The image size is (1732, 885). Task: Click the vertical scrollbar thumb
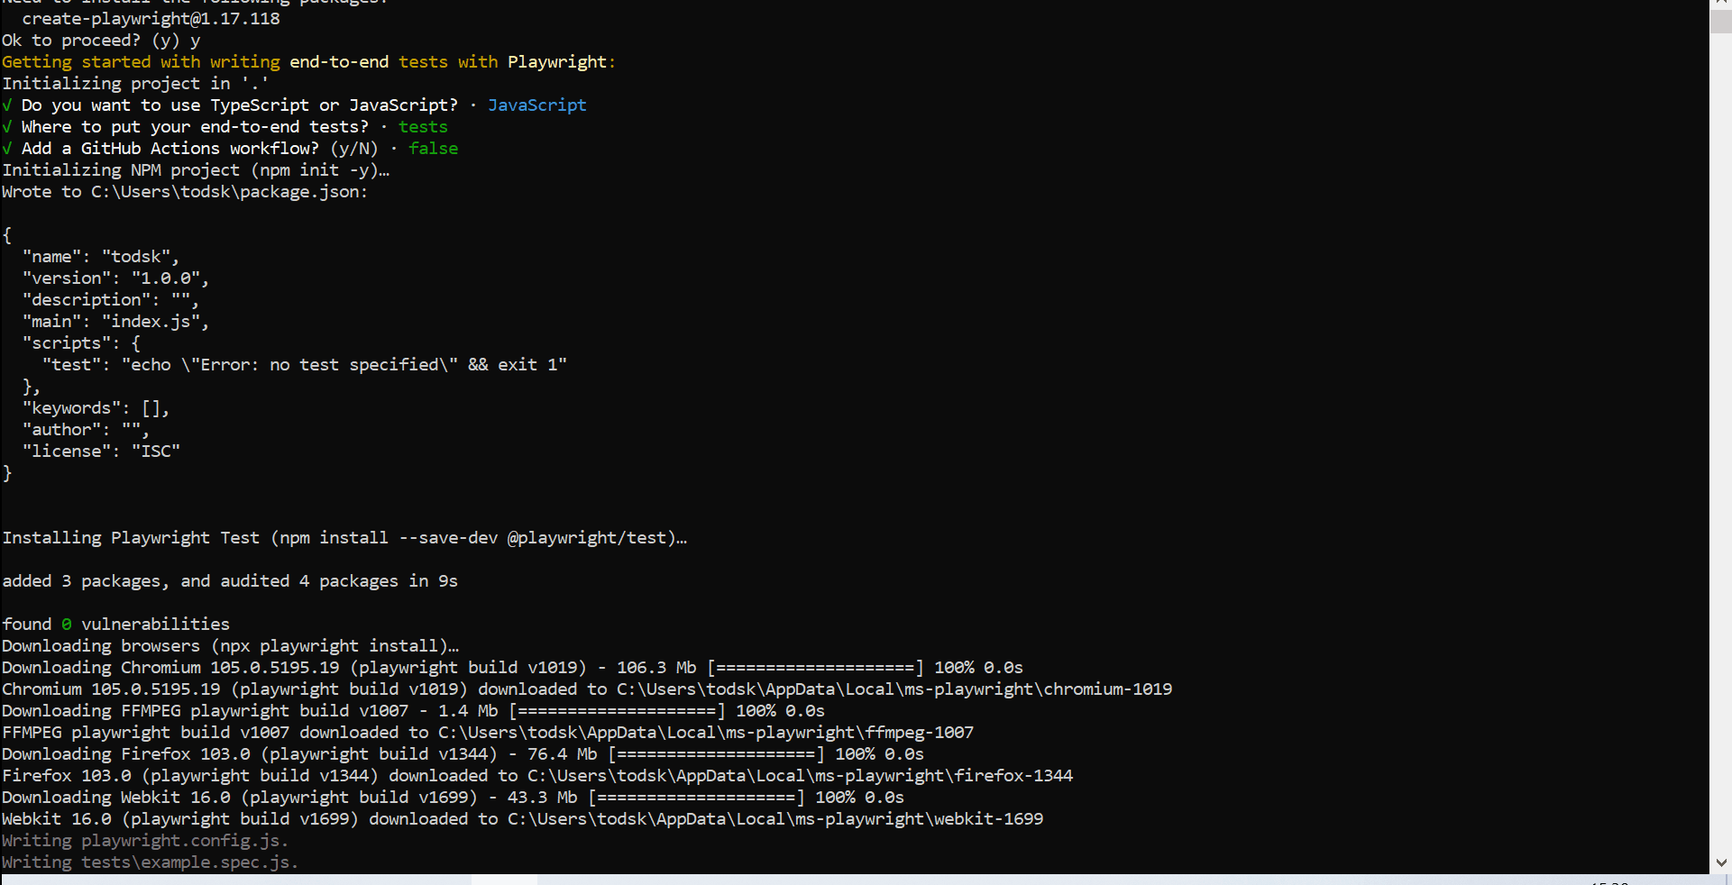(x=1720, y=22)
